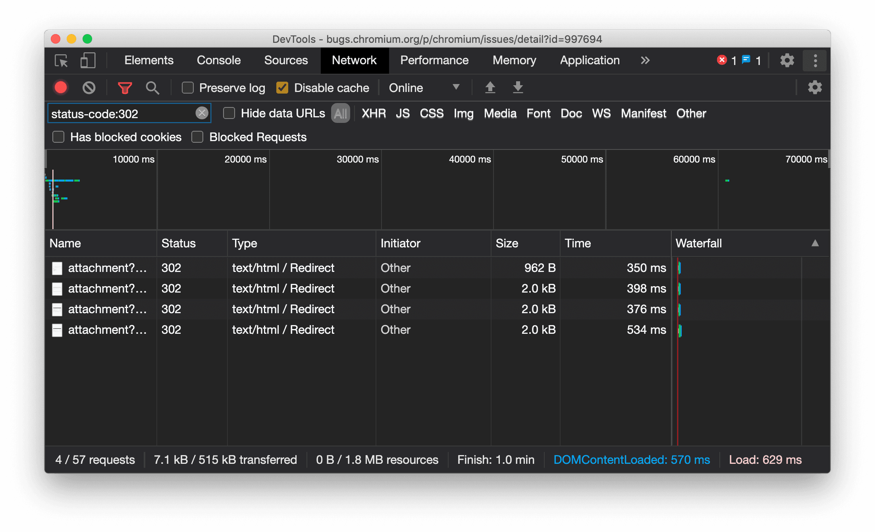Disable the Disable cache checkbox
Screen dimensions: 875x532
pyautogui.click(x=283, y=88)
